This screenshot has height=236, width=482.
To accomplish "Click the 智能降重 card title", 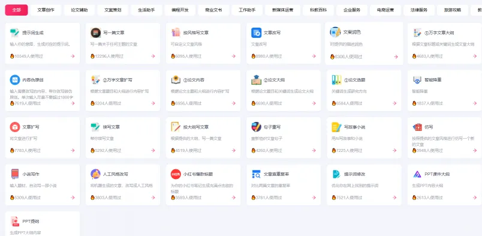I will [433, 80].
